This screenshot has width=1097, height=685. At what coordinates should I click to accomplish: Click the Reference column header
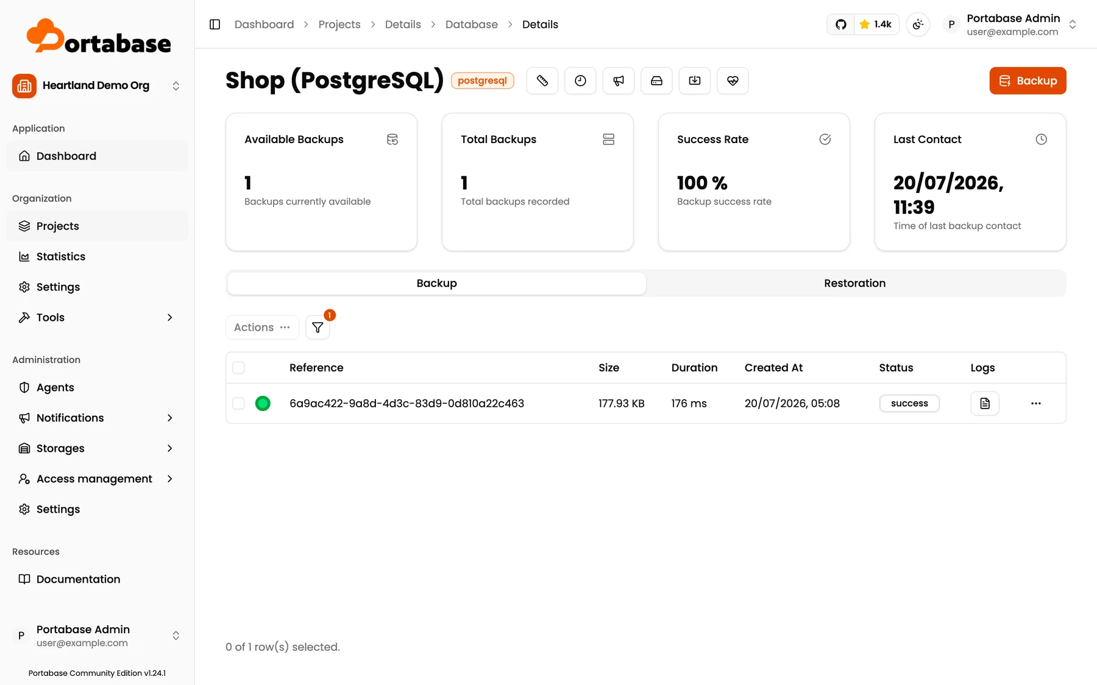(316, 368)
